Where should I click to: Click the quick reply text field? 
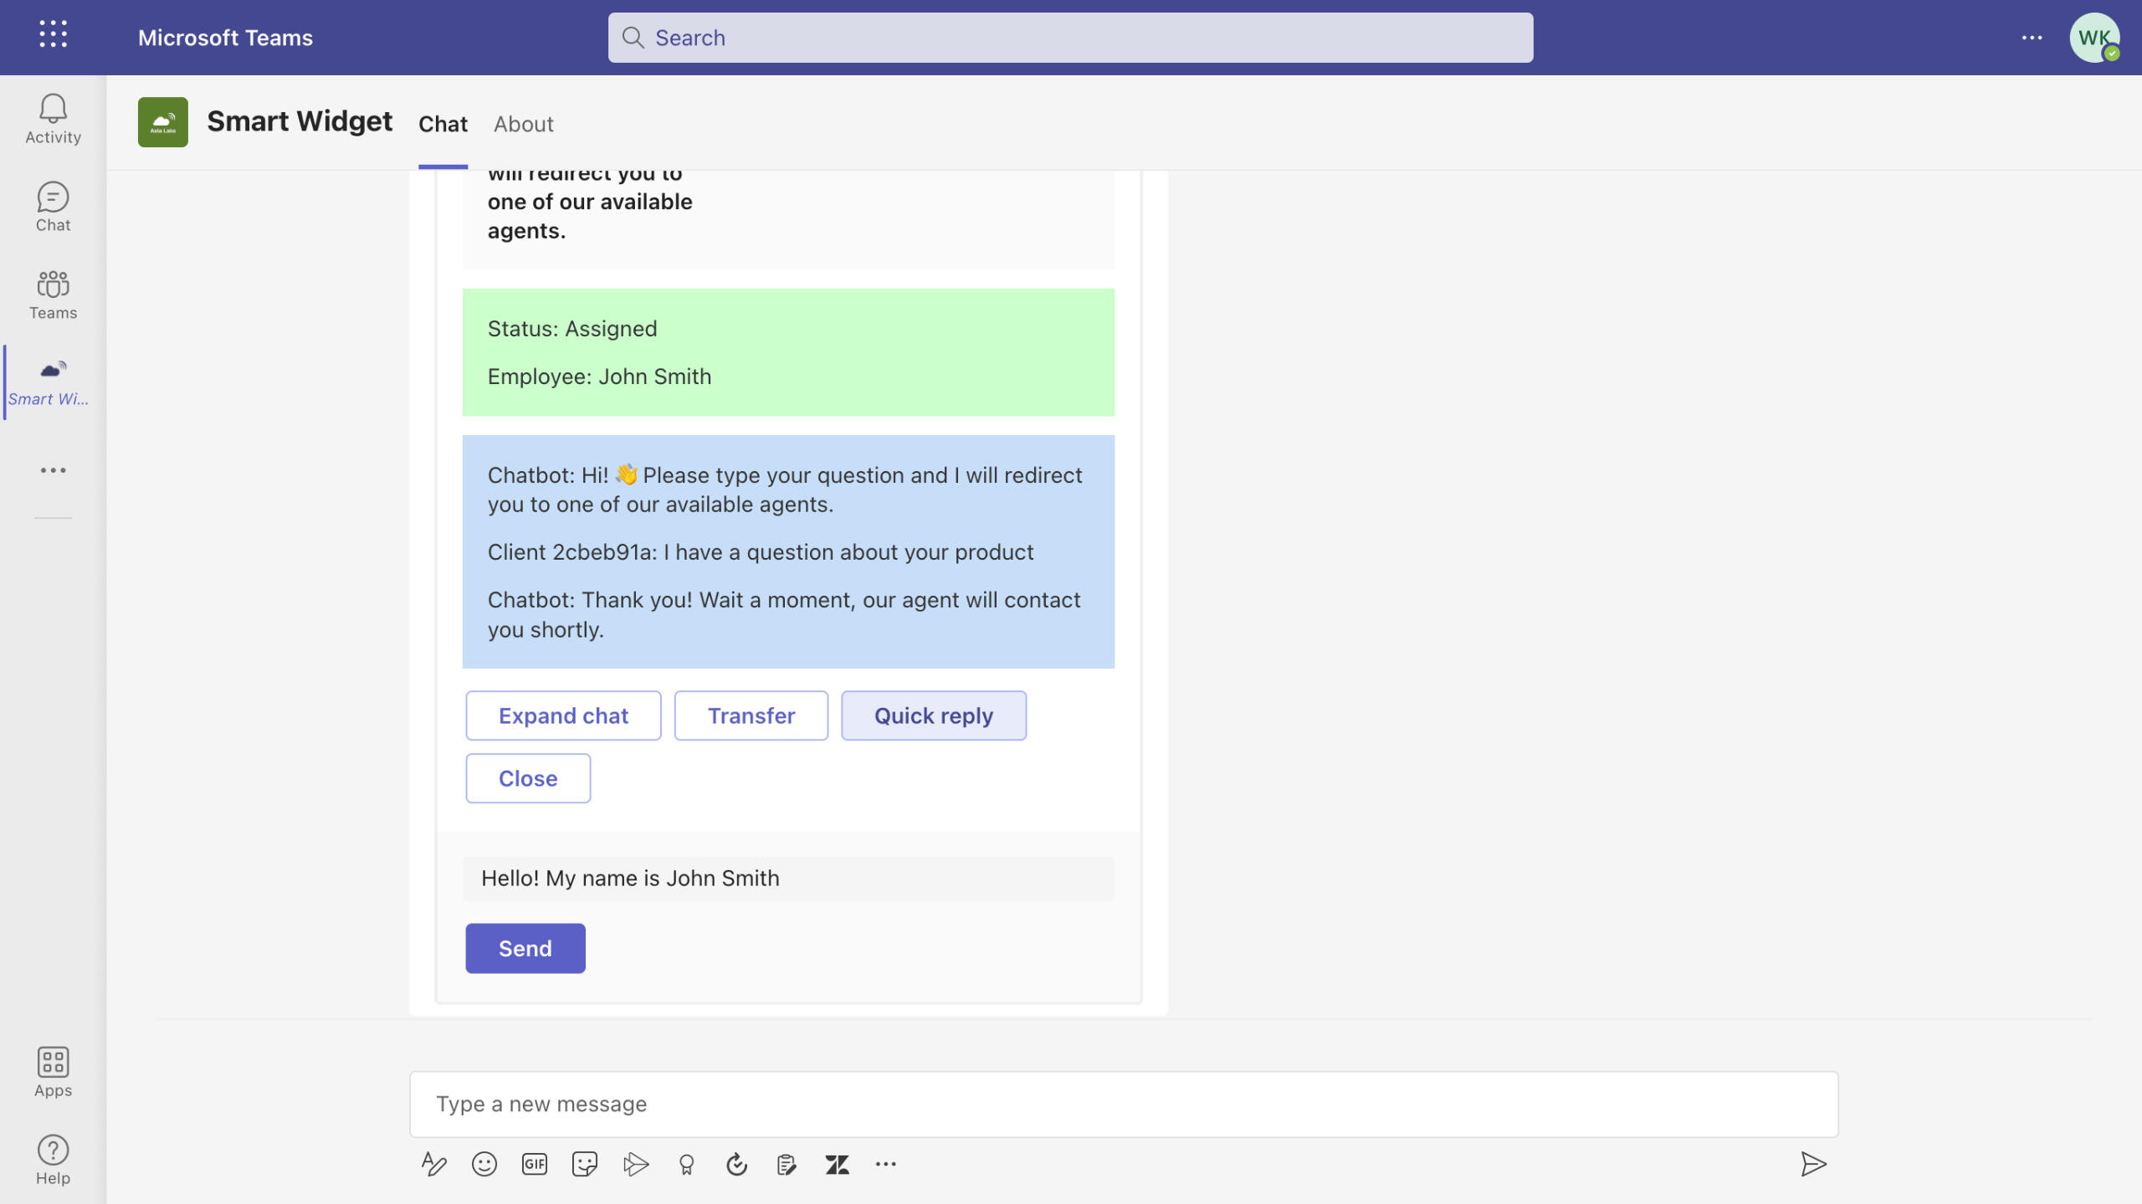coord(788,878)
